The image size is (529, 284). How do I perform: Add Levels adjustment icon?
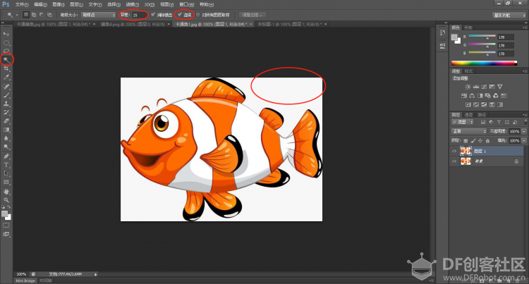point(475,87)
